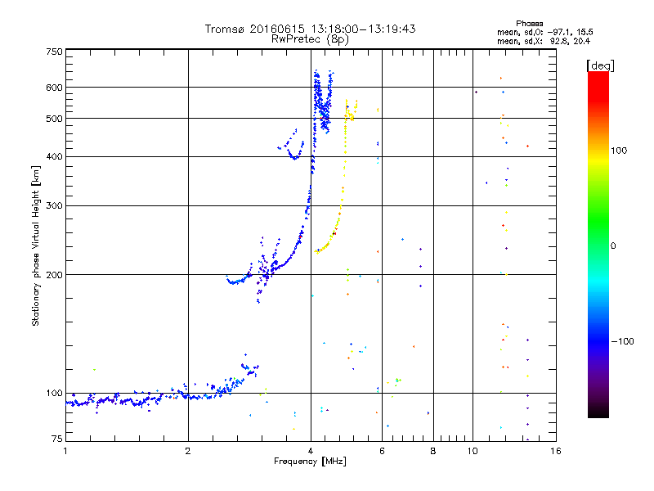The height and width of the screenshot is (491, 654).
Task: Click the 'mean, sd,O: -97.1, 15.5' line
Action: click(544, 32)
